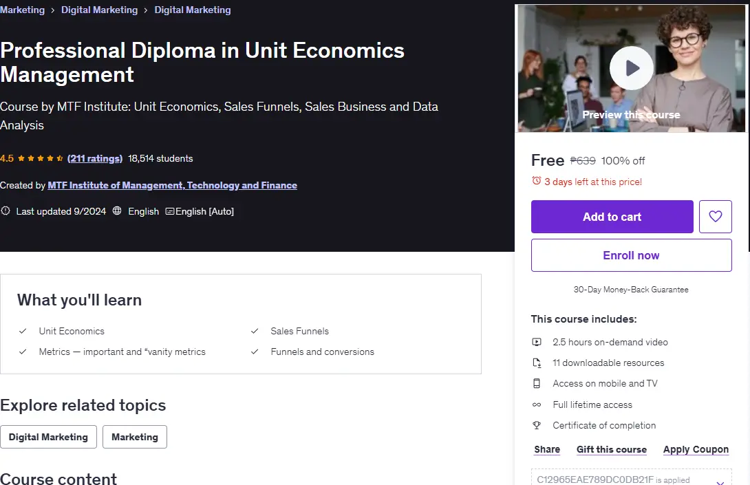Click Add to cart button
This screenshot has width=750, height=485.
pos(612,217)
